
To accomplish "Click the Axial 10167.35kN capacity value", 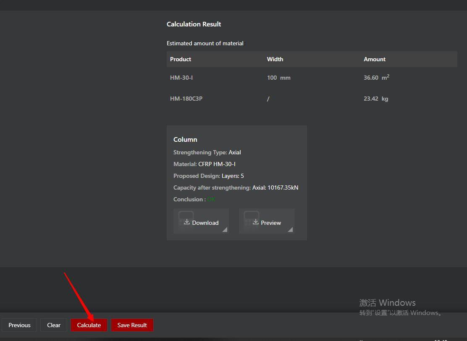I will click(275, 187).
